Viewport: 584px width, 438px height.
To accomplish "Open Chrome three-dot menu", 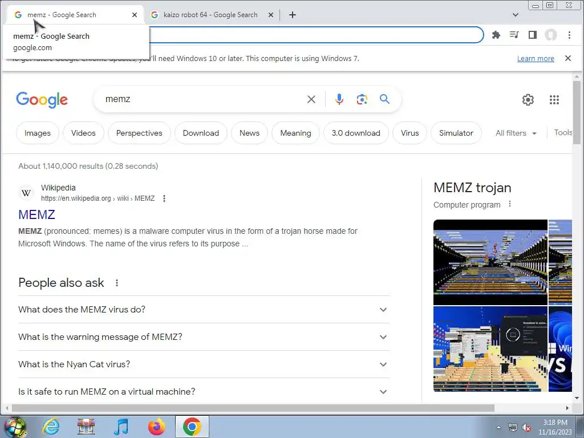I will (569, 35).
